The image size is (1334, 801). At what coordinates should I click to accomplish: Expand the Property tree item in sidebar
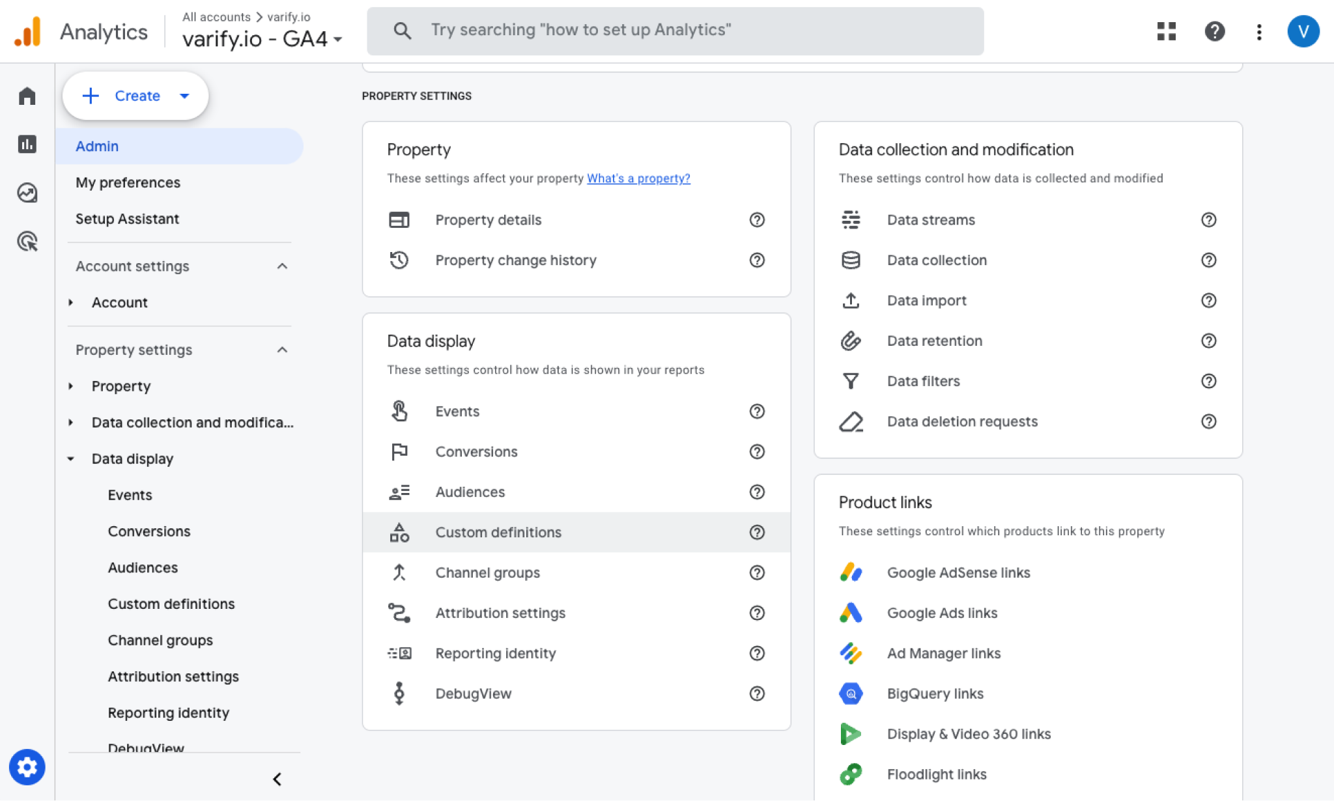[x=71, y=387]
